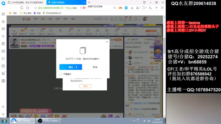
Task: Collapse the browser sidebar
Action: [3, 114]
